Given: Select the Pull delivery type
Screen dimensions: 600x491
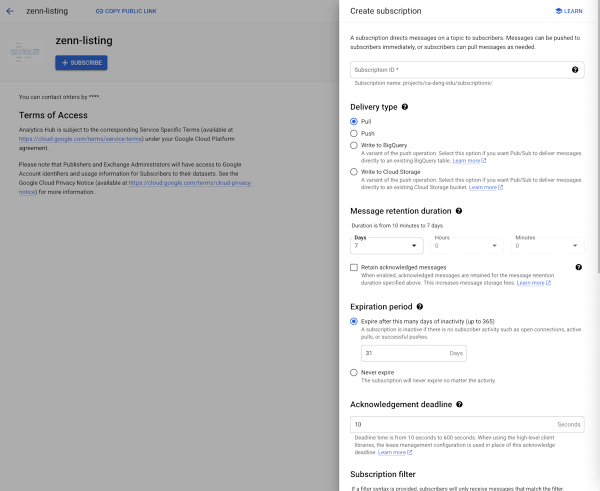Looking at the screenshot, I should [354, 121].
